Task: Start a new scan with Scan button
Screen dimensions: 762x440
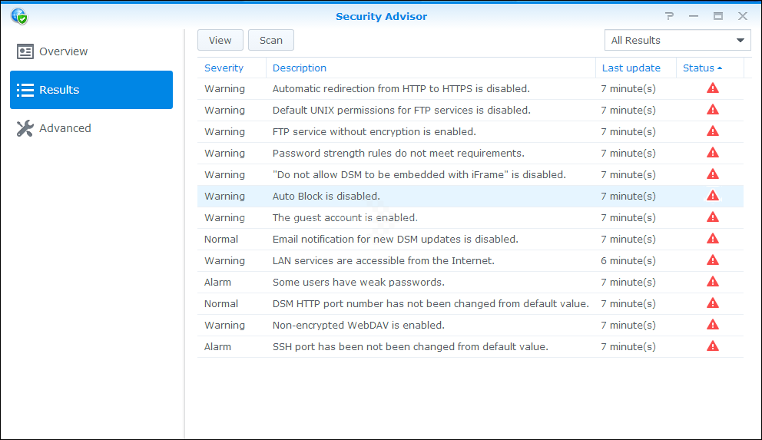Action: [x=270, y=41]
